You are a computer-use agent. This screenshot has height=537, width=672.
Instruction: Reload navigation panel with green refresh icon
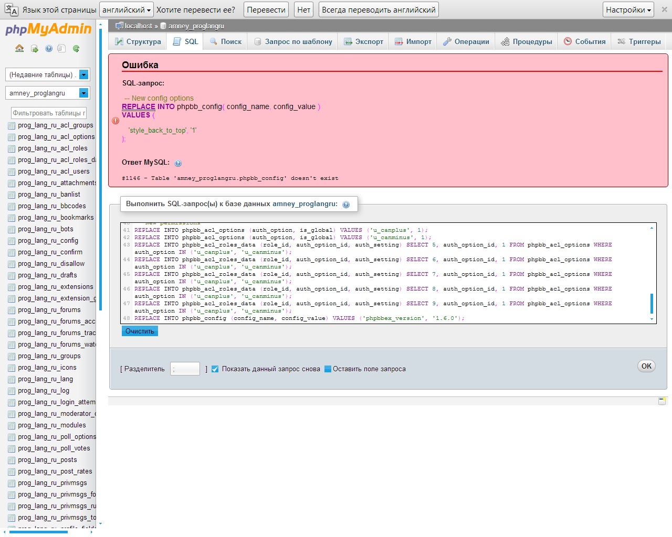point(76,49)
